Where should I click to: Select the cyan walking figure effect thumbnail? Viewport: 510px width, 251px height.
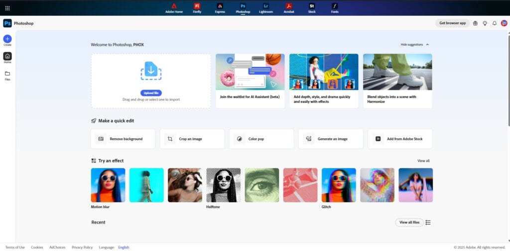point(146,185)
